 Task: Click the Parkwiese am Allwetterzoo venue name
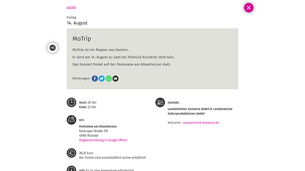(98, 126)
